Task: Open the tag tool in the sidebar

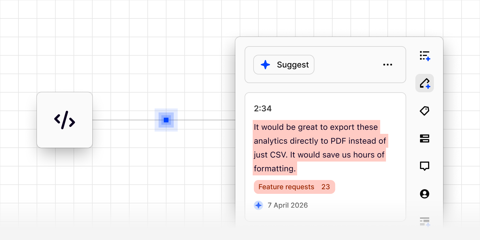Action: 424,111
